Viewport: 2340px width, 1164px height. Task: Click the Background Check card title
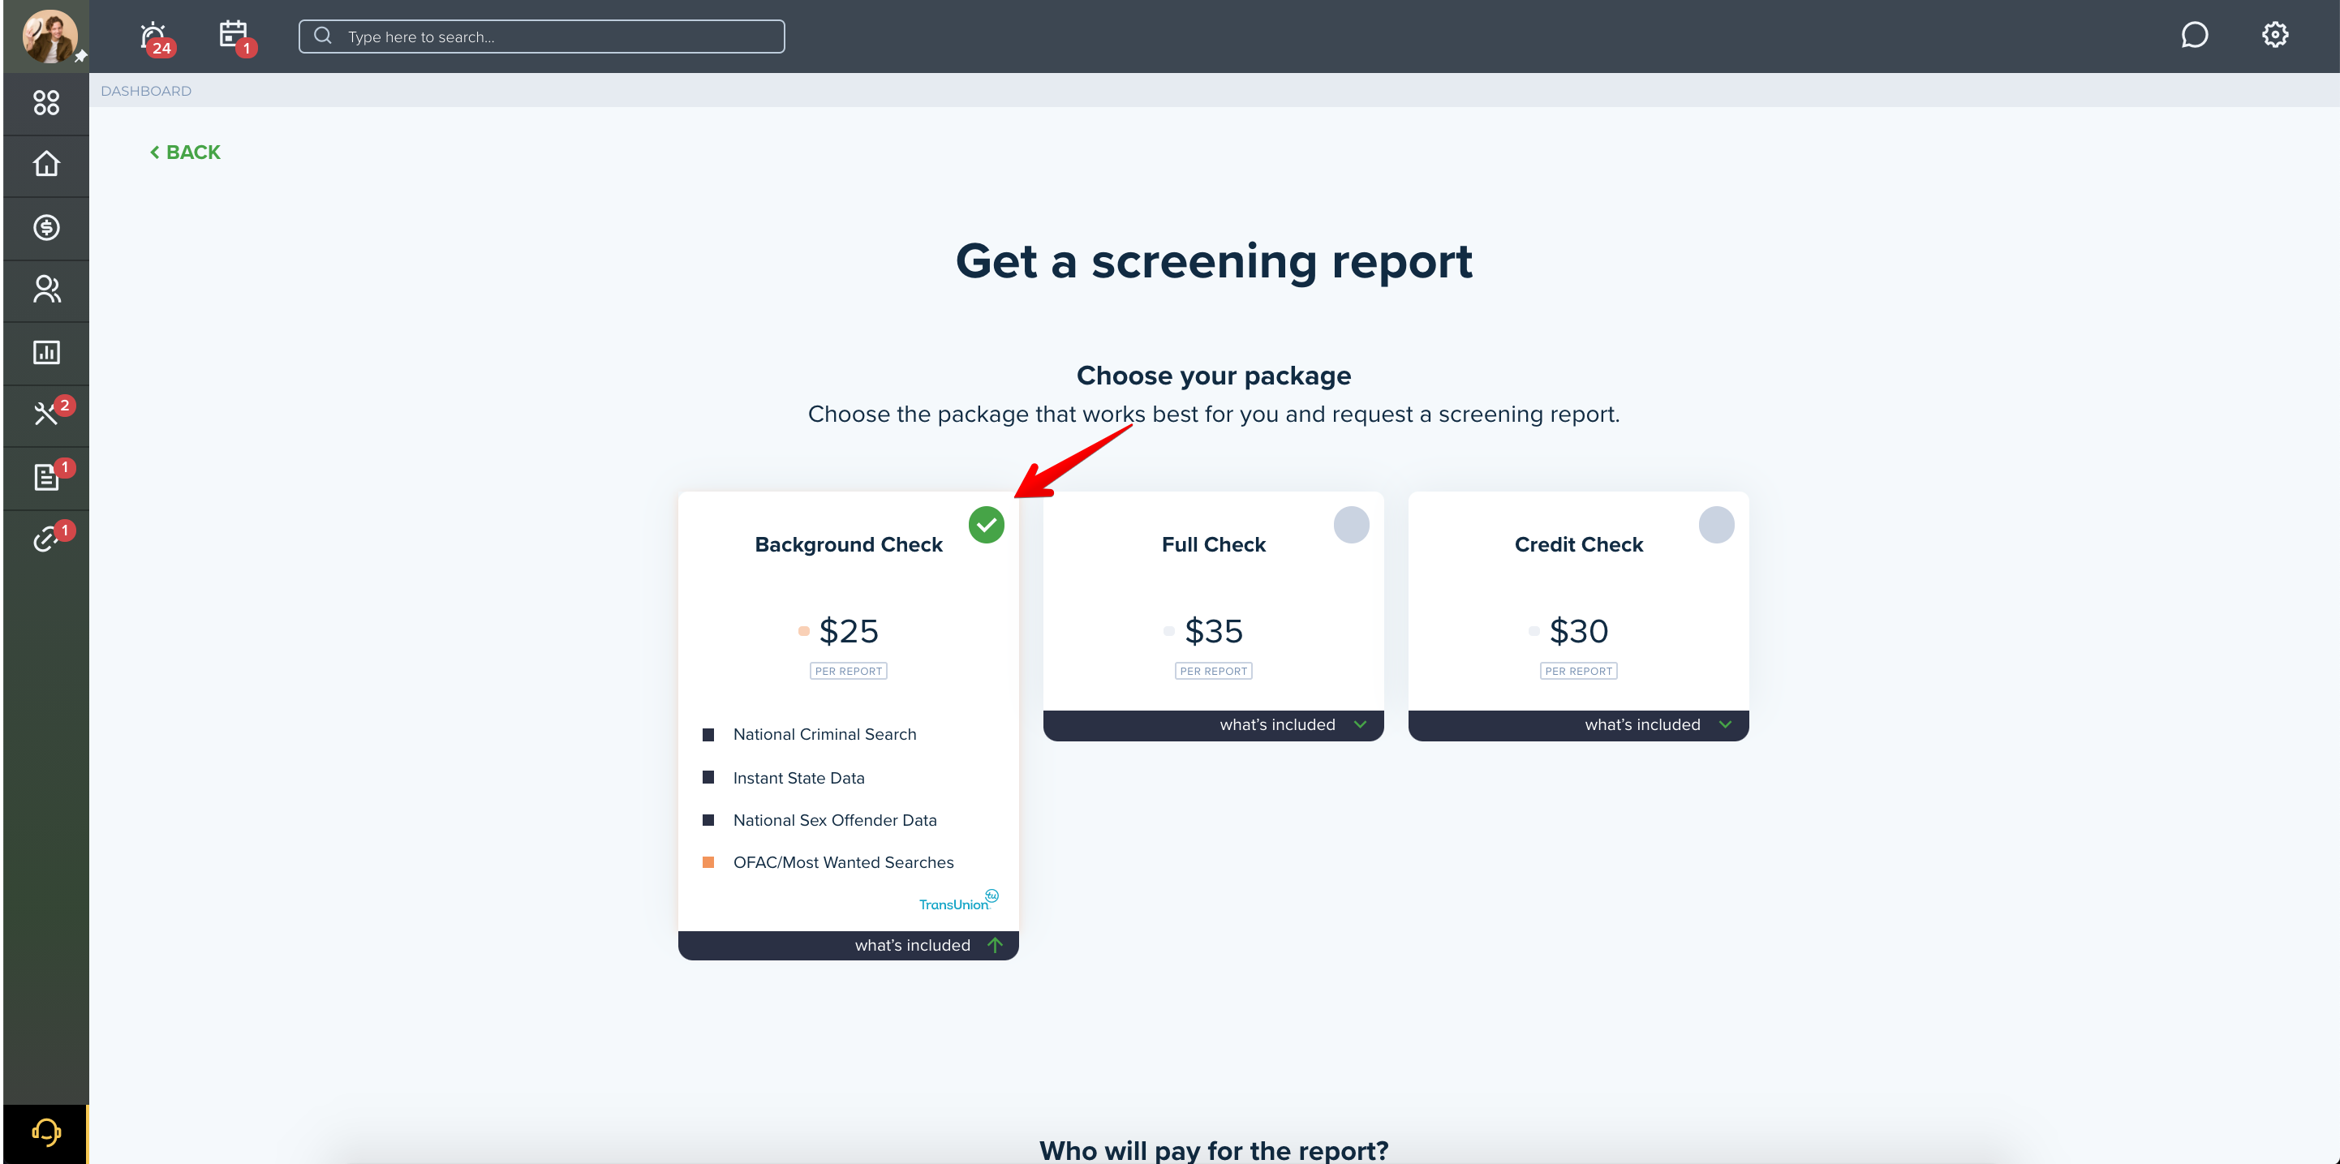tap(849, 545)
